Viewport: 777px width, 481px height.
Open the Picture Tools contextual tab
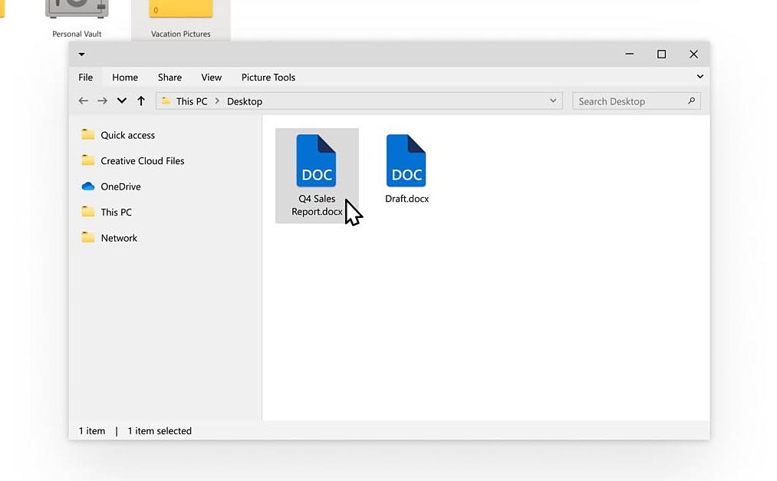coord(268,77)
